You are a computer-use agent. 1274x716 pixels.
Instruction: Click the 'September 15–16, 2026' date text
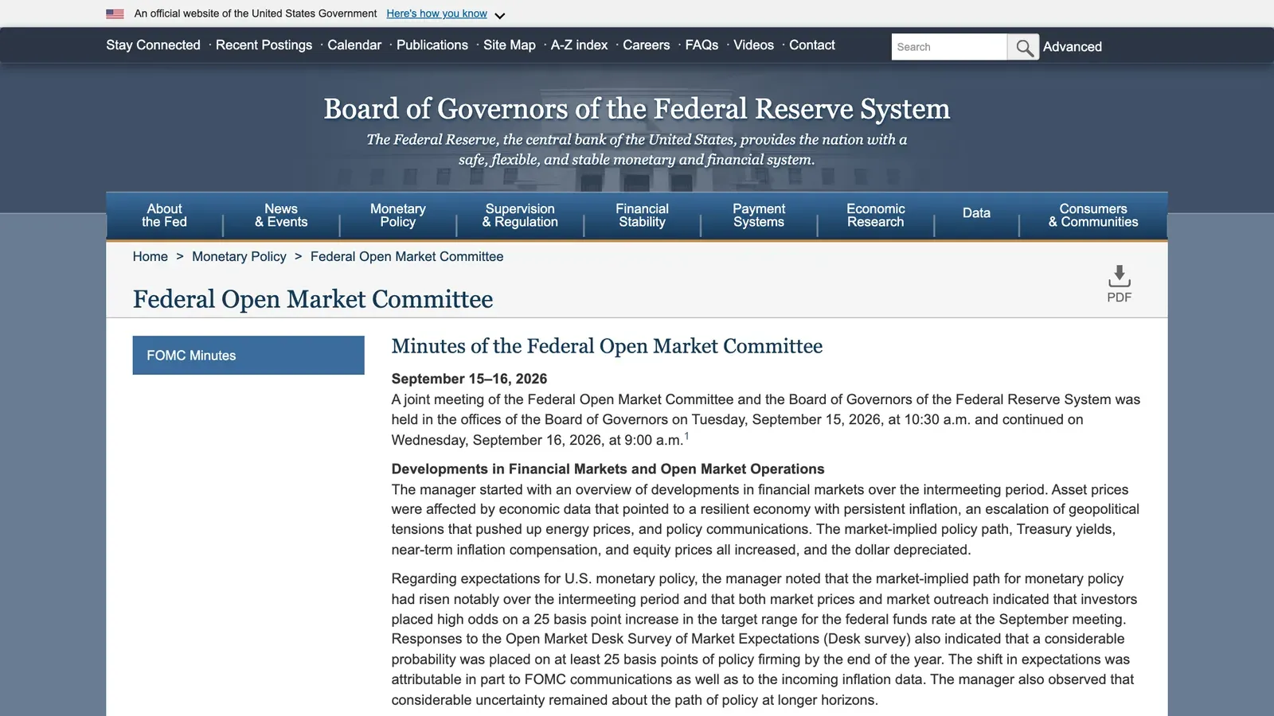(469, 379)
